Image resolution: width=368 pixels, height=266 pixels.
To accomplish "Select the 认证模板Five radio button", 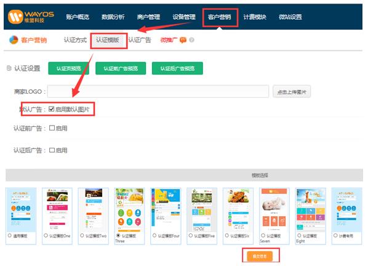I will click(191, 235).
